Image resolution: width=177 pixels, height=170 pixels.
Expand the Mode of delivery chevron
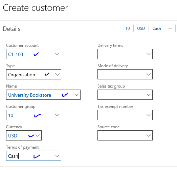[149, 74]
